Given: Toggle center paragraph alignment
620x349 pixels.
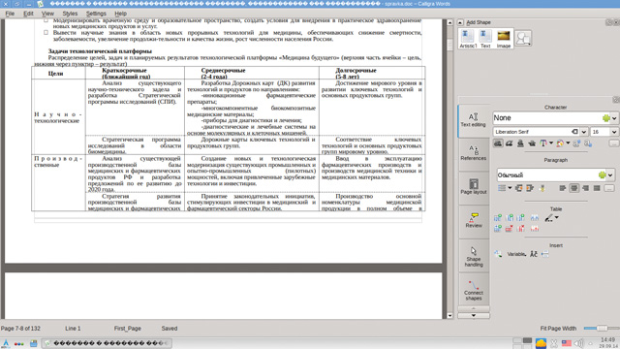Looking at the screenshot, I should pos(574,188).
